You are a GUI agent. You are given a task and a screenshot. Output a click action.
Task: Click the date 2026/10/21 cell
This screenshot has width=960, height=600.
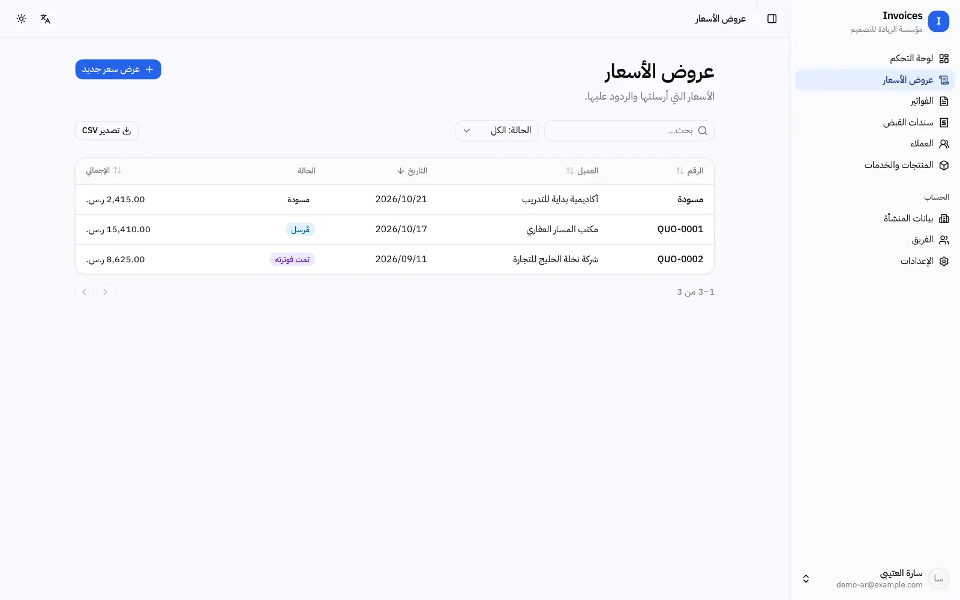pyautogui.click(x=401, y=199)
